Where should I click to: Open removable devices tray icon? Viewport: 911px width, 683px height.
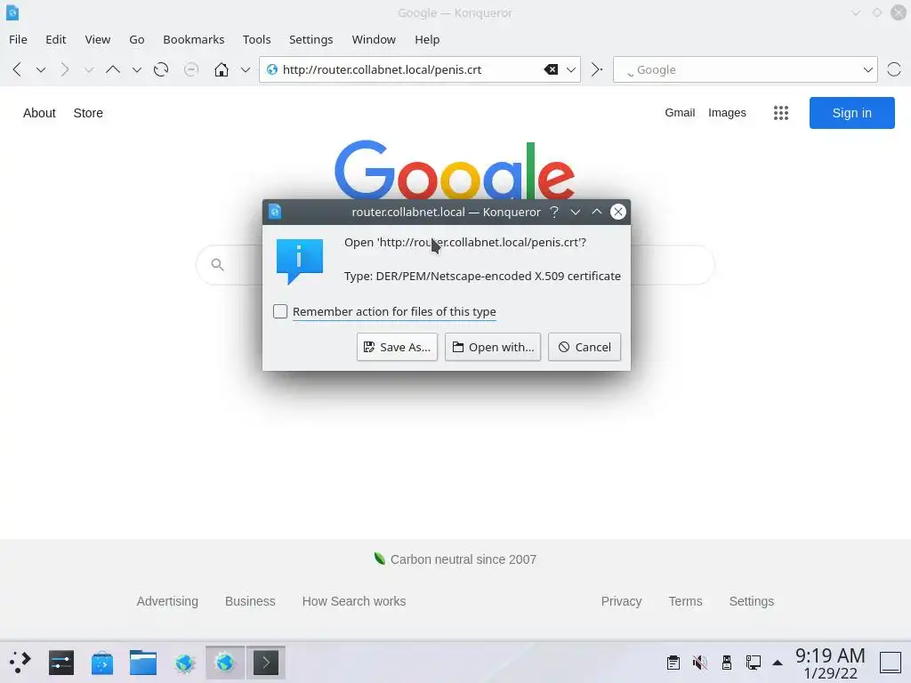[726, 663]
